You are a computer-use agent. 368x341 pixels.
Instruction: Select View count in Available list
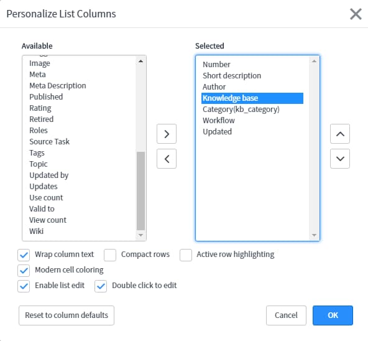pos(48,220)
